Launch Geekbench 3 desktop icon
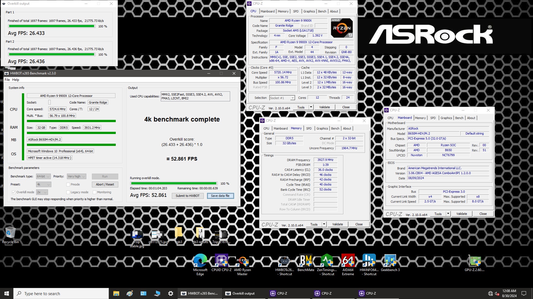This screenshot has width=533, height=299. coord(390,262)
